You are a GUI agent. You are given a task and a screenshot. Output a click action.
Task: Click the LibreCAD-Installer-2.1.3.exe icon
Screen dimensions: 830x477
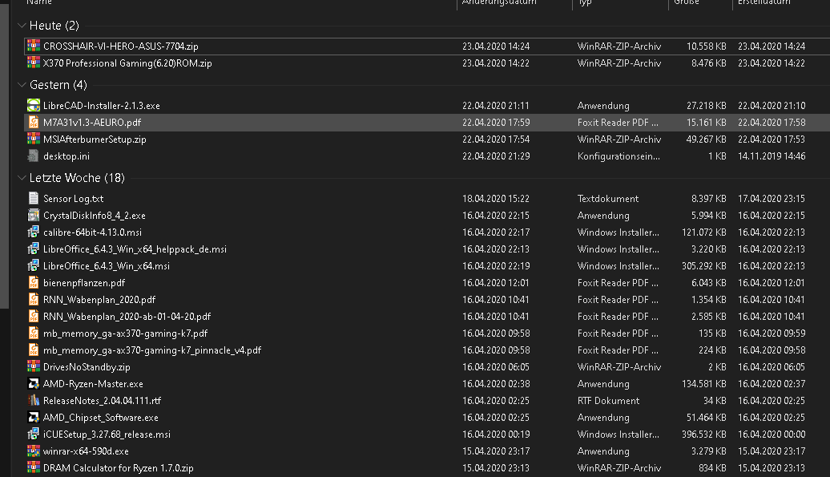tap(34, 105)
